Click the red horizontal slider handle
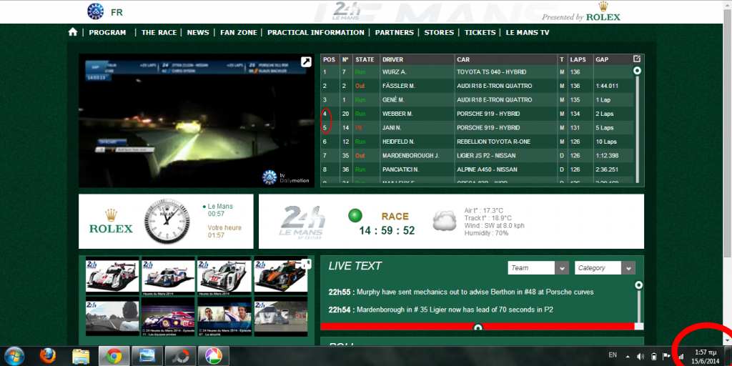 coord(478,327)
